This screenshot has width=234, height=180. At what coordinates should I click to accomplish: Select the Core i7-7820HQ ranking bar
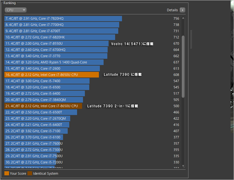(63, 18)
